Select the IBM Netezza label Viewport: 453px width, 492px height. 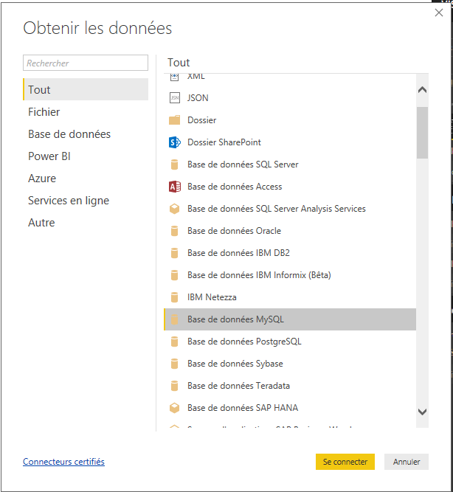click(x=212, y=297)
